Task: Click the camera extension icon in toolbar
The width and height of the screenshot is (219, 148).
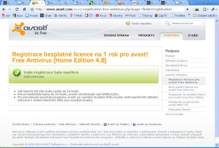Action: click(197, 9)
